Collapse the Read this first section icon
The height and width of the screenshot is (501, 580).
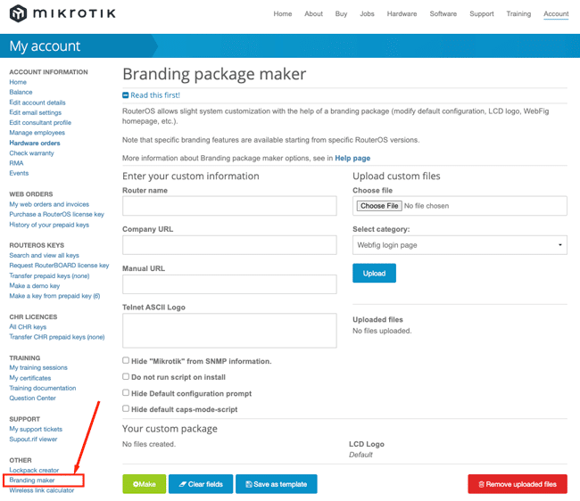tap(126, 95)
